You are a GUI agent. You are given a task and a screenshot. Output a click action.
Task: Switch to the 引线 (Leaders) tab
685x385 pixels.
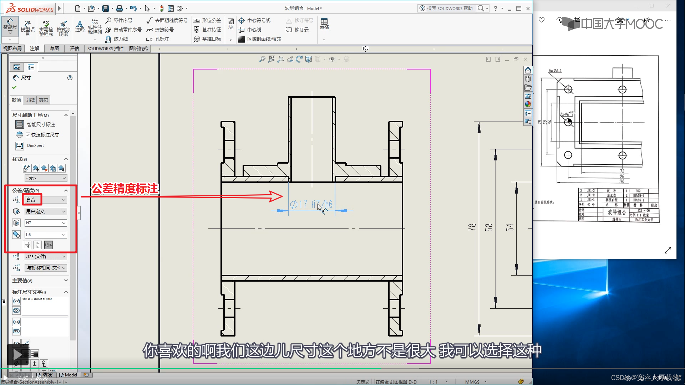point(30,100)
